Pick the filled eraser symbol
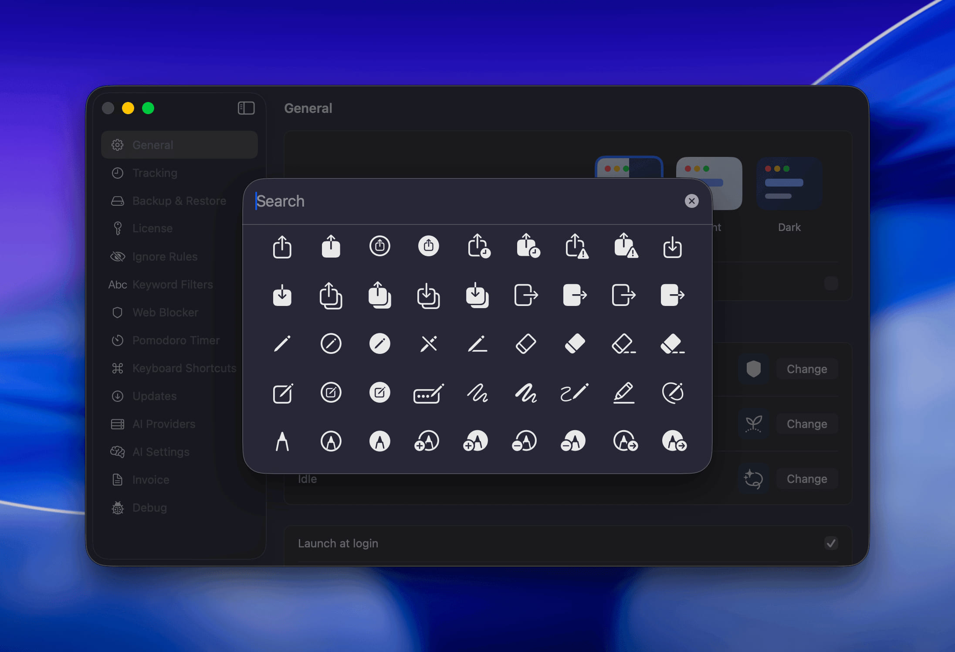The width and height of the screenshot is (955, 652). [575, 344]
